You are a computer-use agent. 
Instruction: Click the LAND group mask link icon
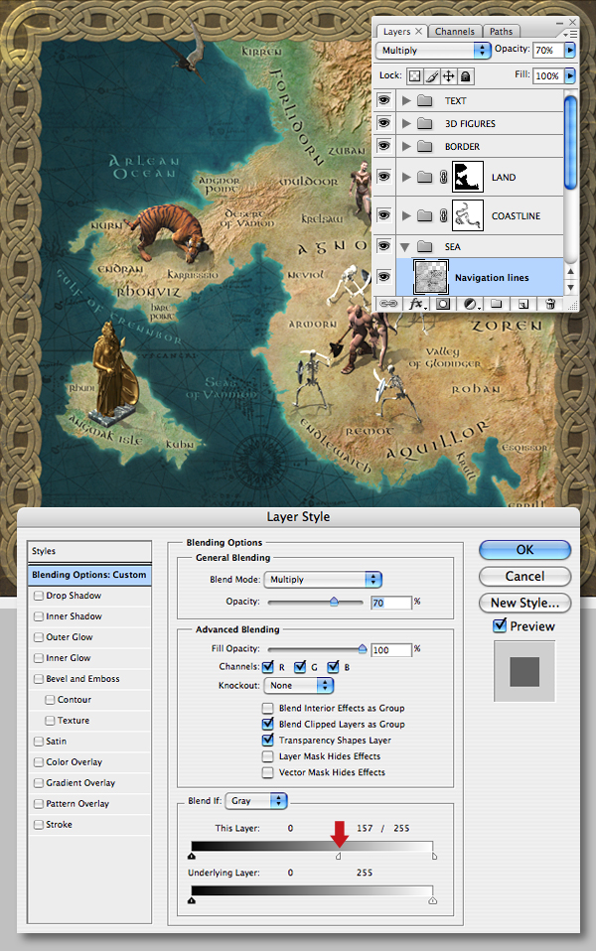pyautogui.click(x=444, y=177)
